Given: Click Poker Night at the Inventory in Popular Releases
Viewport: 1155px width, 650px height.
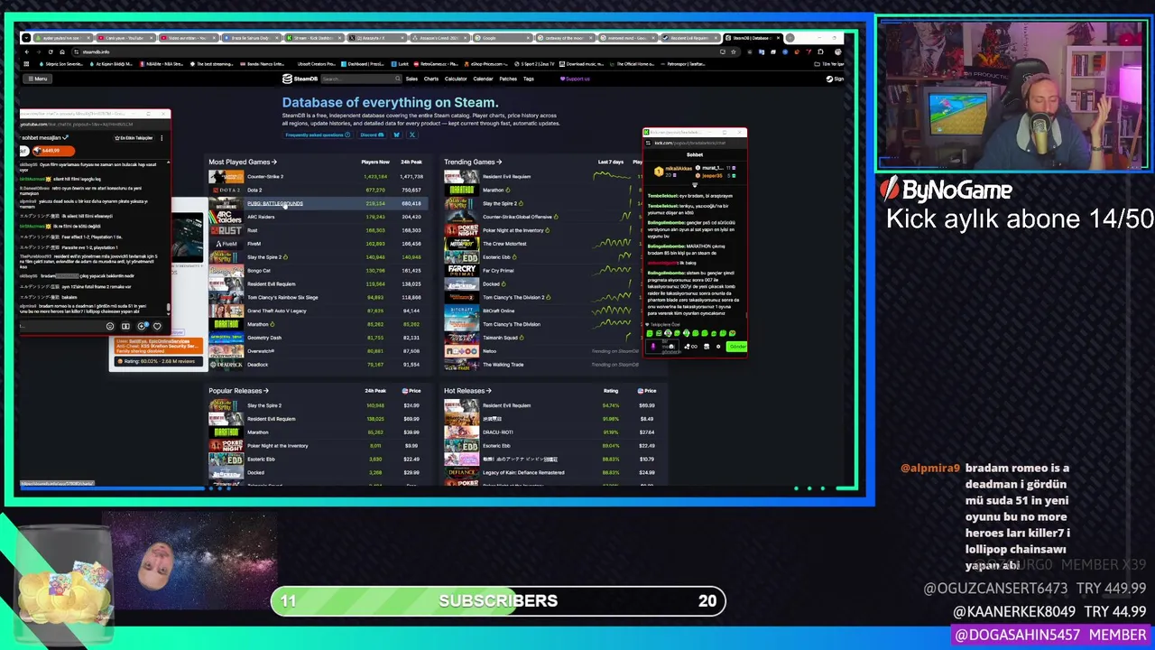Looking at the screenshot, I should click(x=277, y=445).
